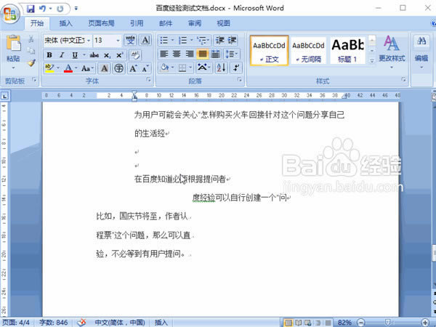Click the shrink font icon
Screen dimensions: 436x327
pos(145,68)
